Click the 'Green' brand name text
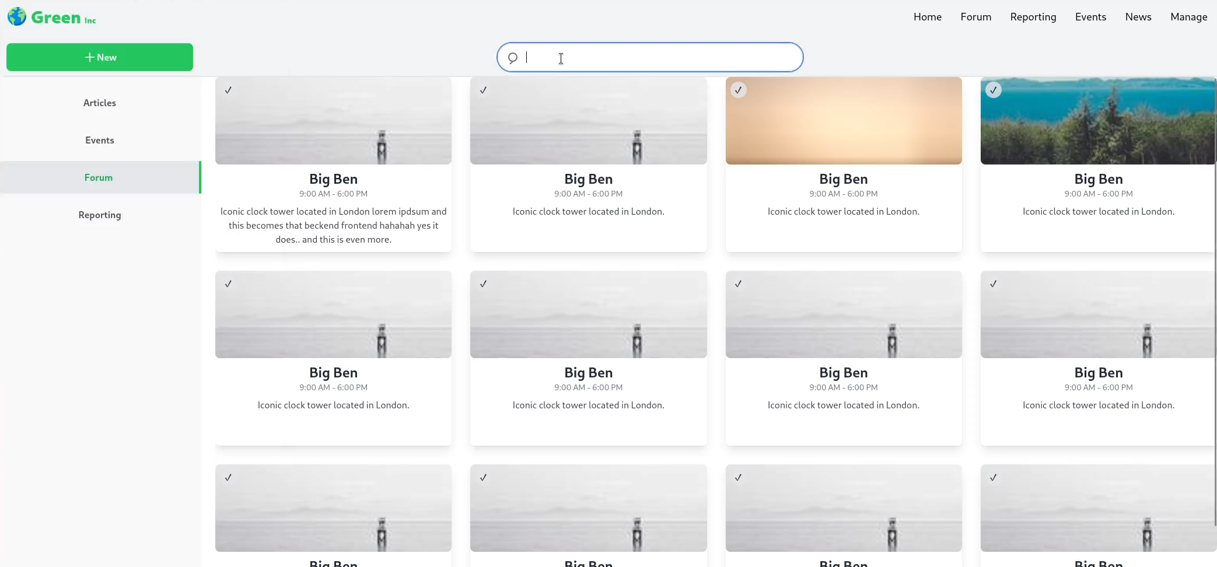1217x567 pixels. tap(56, 17)
